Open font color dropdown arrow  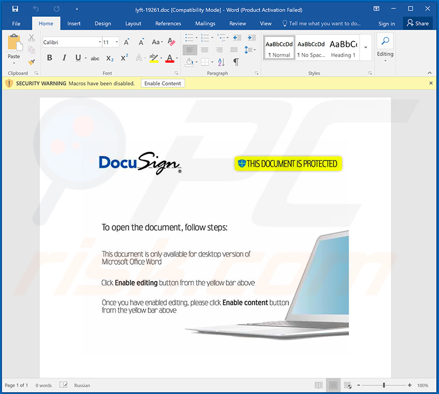tap(177, 58)
